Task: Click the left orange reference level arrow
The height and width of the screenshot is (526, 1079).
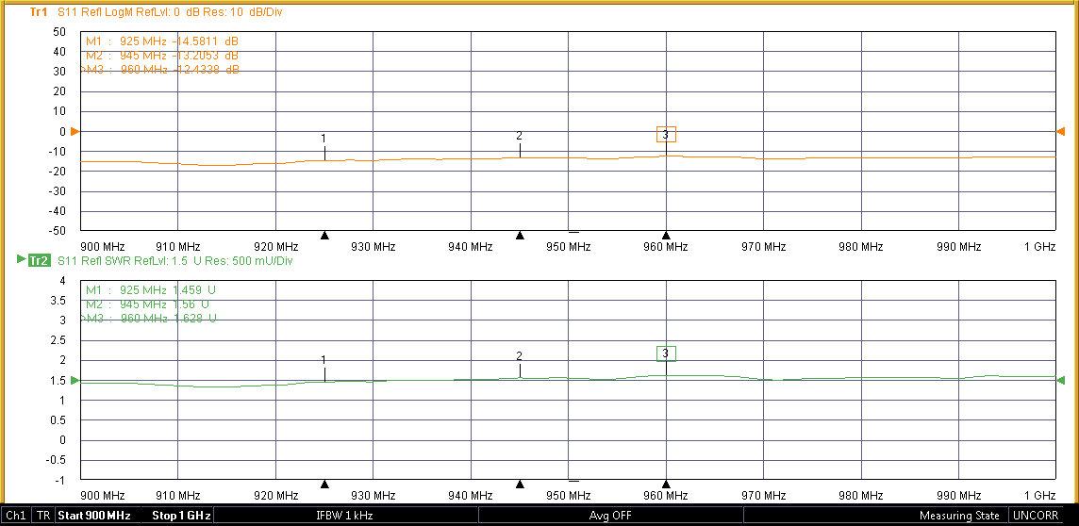Action: (75, 131)
